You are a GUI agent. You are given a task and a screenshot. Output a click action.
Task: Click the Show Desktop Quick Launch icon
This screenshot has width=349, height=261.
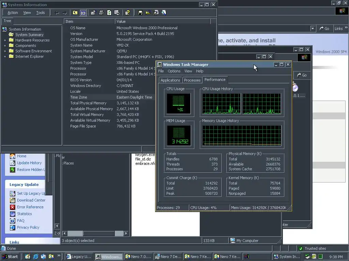(x=28, y=257)
